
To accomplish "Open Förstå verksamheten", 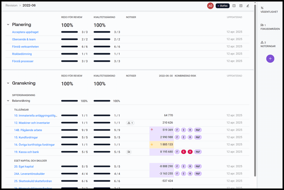I will (25, 47).
